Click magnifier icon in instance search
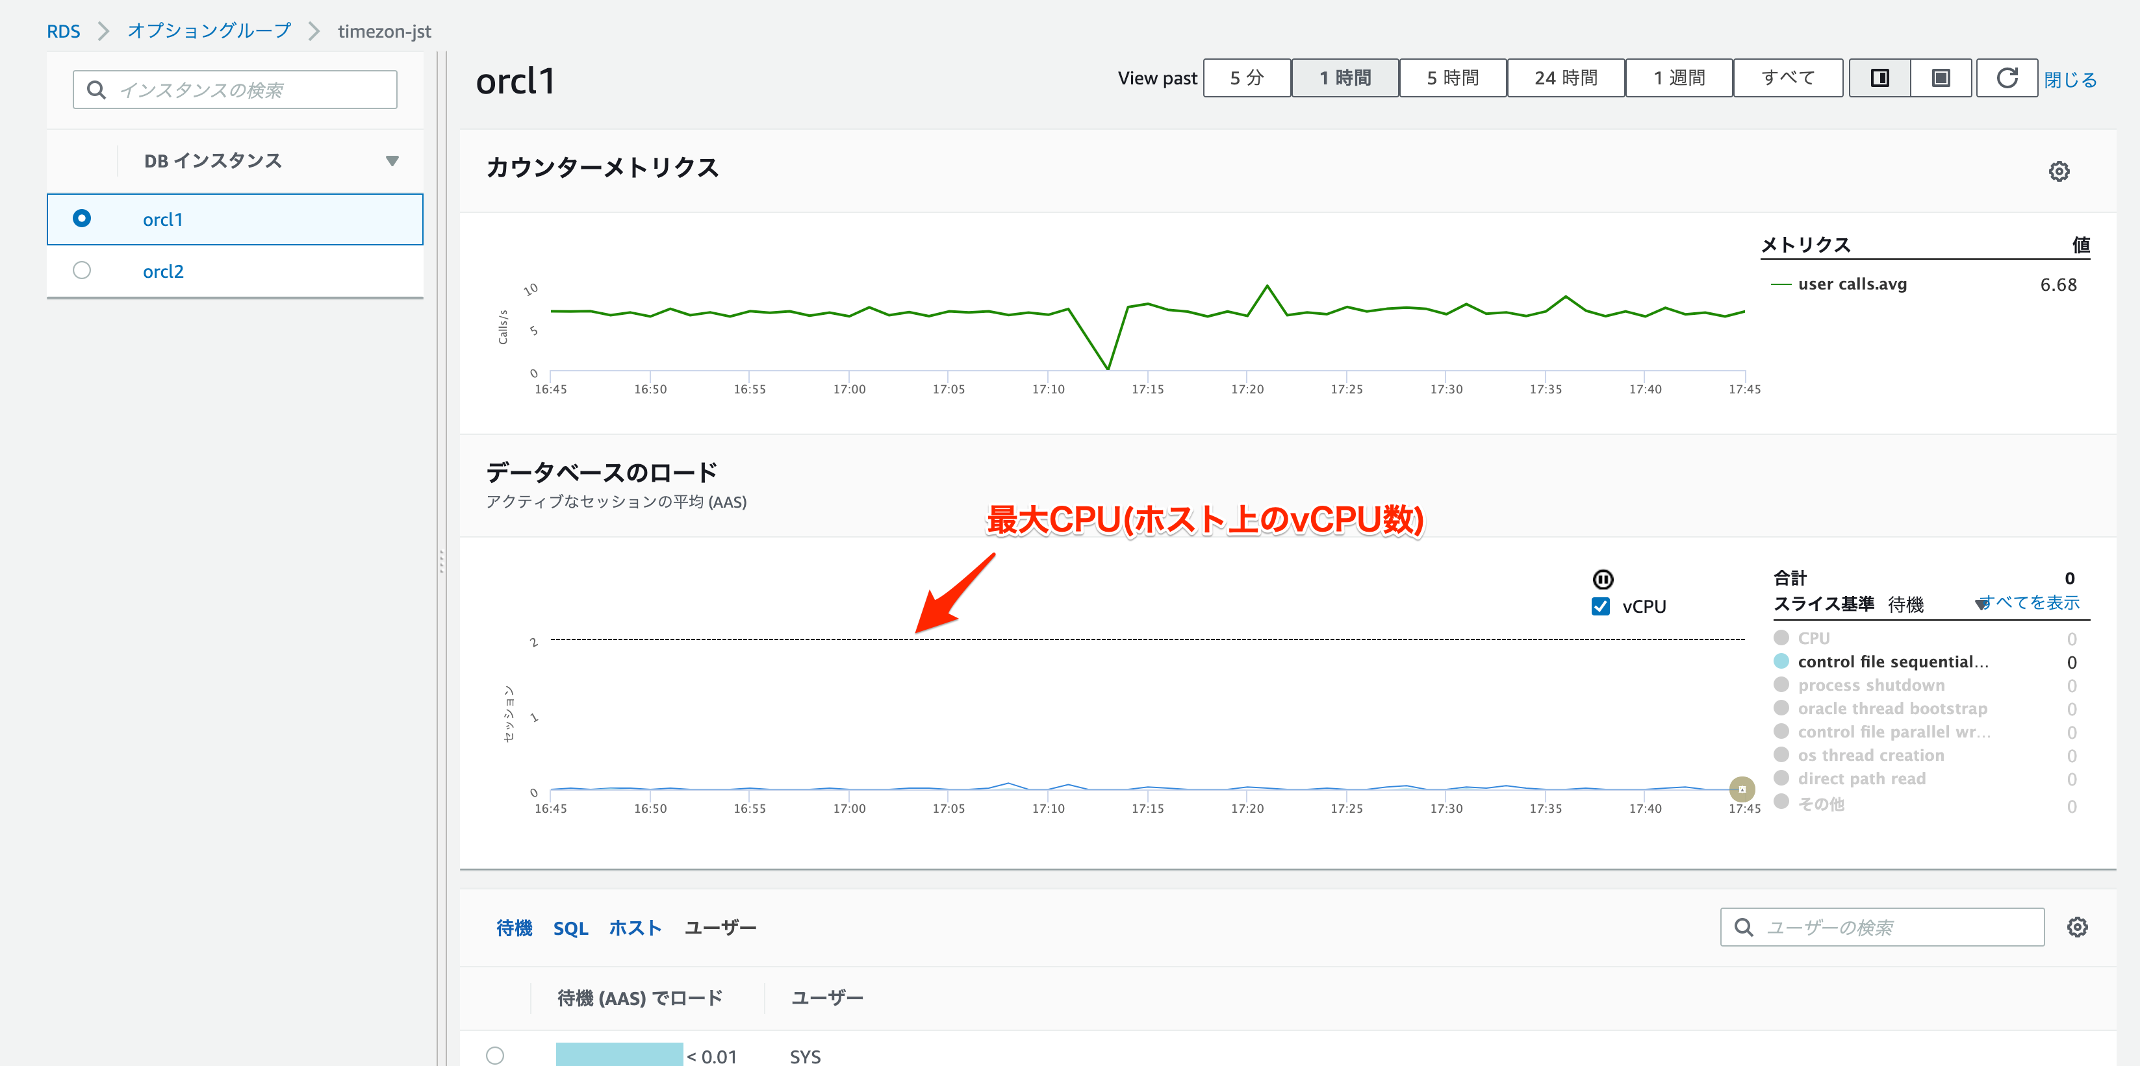Image resolution: width=2140 pixels, height=1066 pixels. click(97, 90)
